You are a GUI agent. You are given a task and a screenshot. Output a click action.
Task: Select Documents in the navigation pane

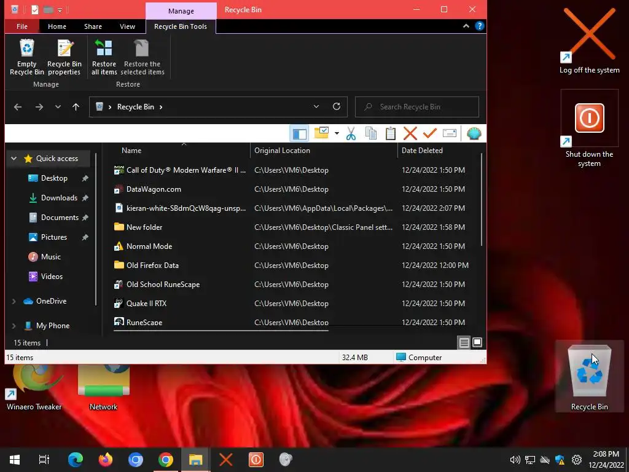[60, 218]
